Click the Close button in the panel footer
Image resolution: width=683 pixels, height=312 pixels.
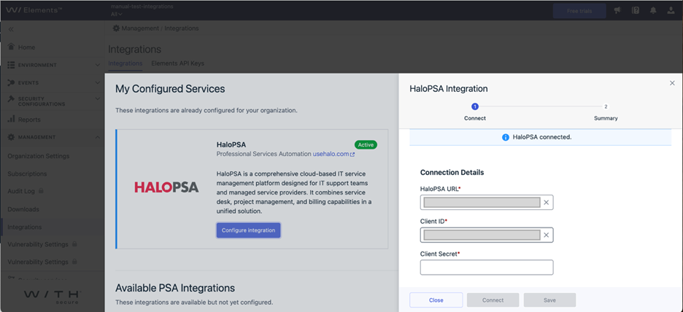(x=436, y=300)
